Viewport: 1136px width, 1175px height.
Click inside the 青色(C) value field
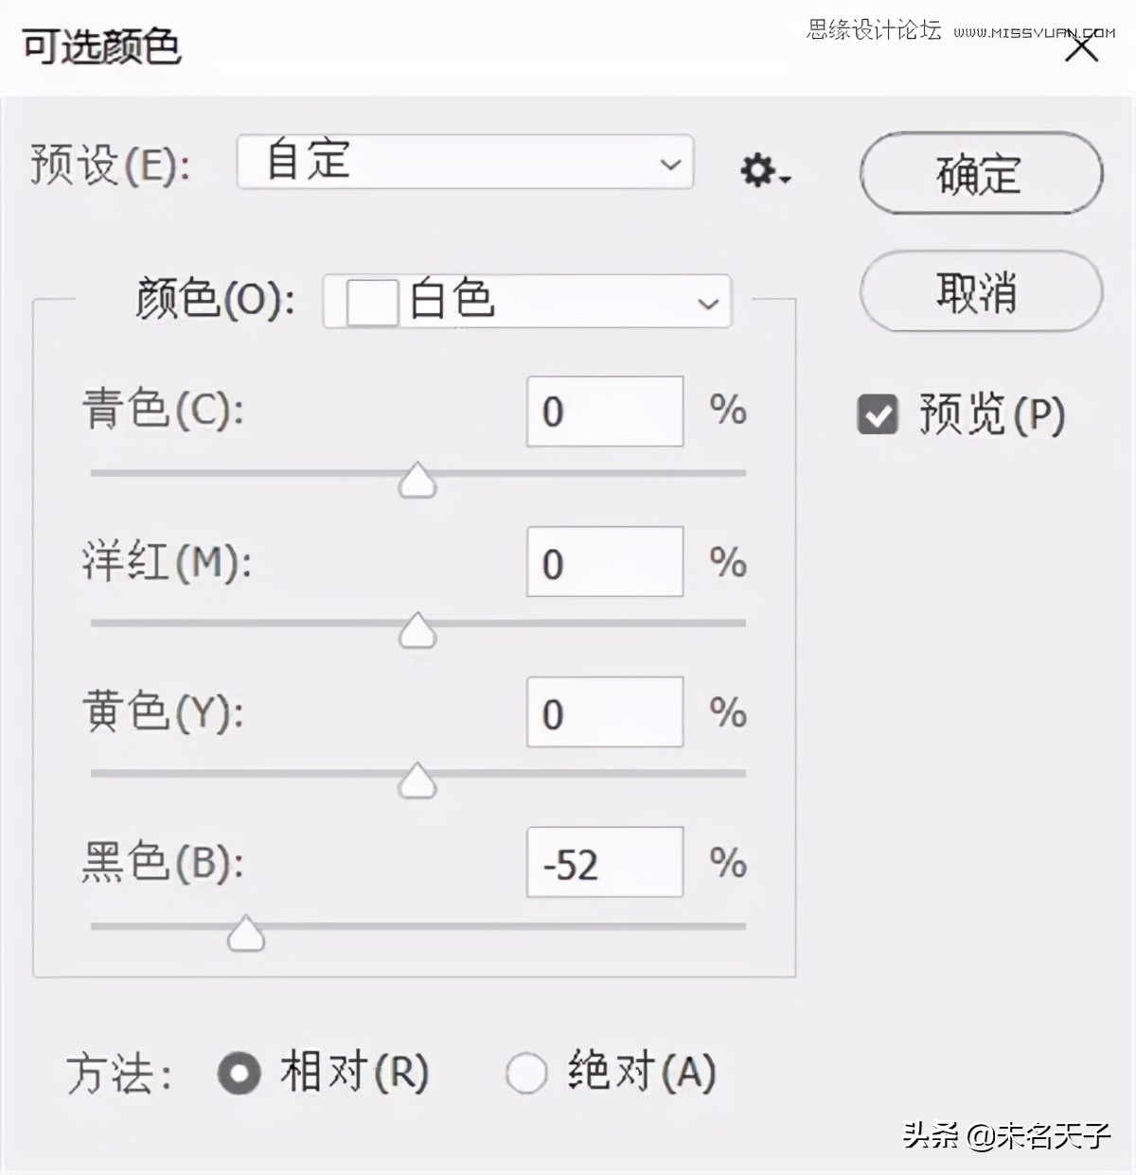[x=605, y=412]
